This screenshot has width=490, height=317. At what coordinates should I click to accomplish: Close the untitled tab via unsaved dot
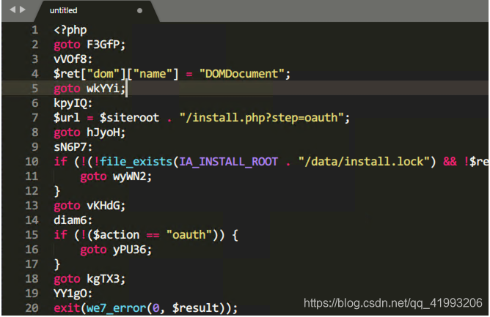(139, 11)
